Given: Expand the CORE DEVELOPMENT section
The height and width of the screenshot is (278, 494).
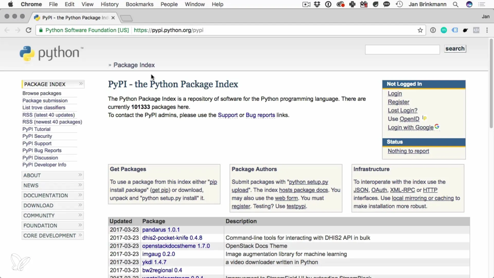Looking at the screenshot, I should pyautogui.click(x=53, y=236).
